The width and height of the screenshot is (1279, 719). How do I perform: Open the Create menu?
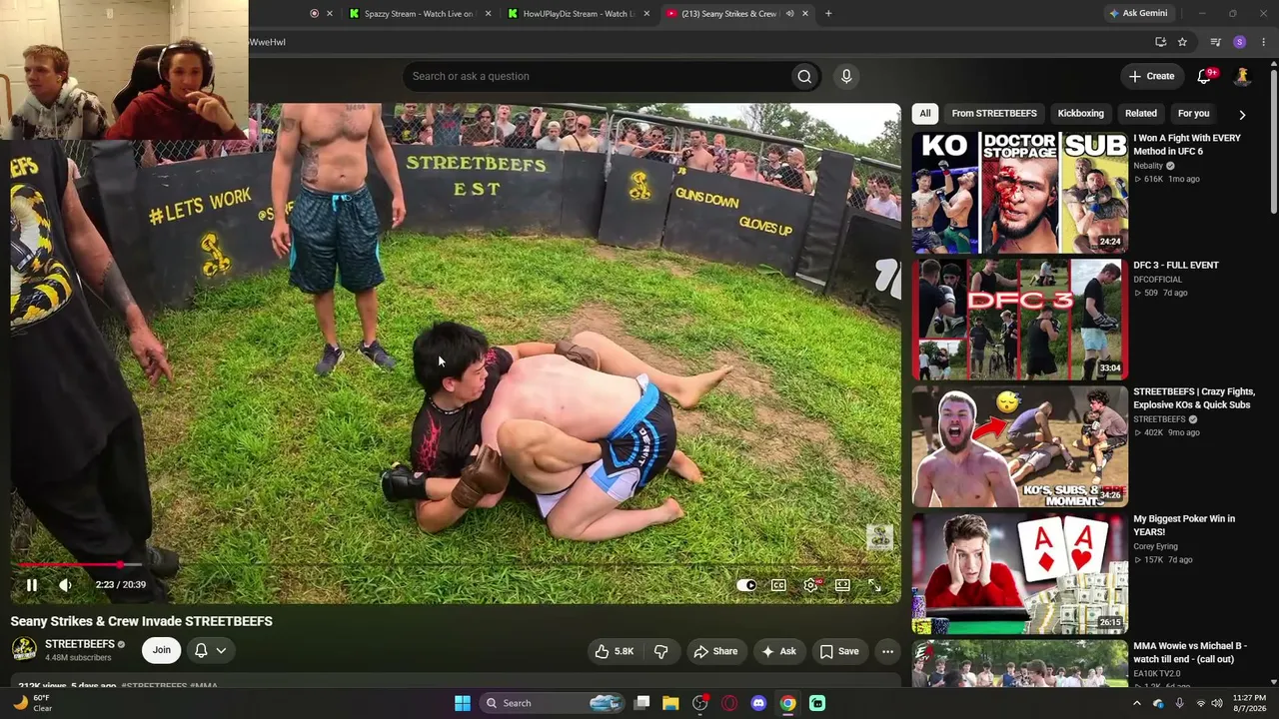pyautogui.click(x=1151, y=76)
